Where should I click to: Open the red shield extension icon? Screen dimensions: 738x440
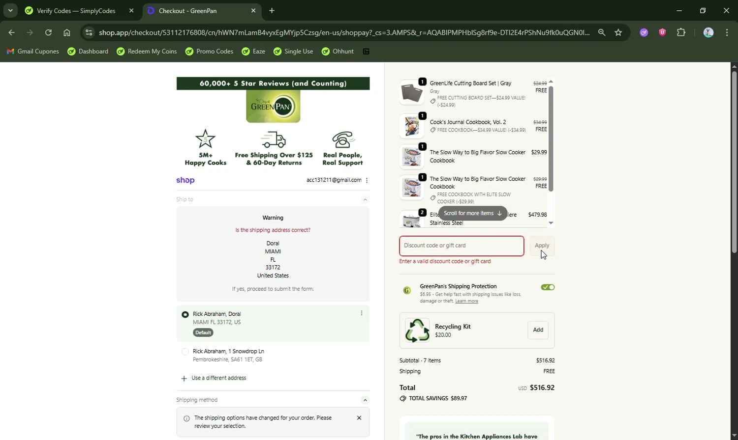coord(662,32)
